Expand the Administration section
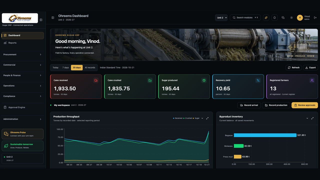 pos(22,119)
